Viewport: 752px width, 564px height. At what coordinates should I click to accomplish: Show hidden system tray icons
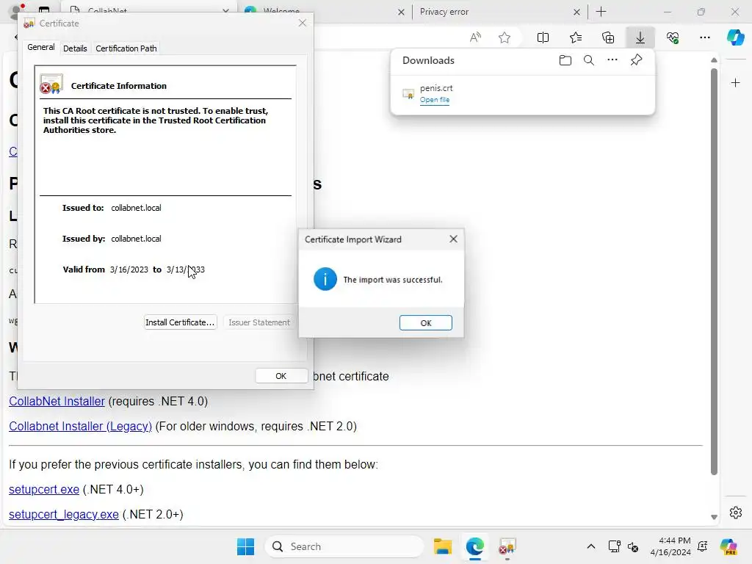(x=591, y=546)
